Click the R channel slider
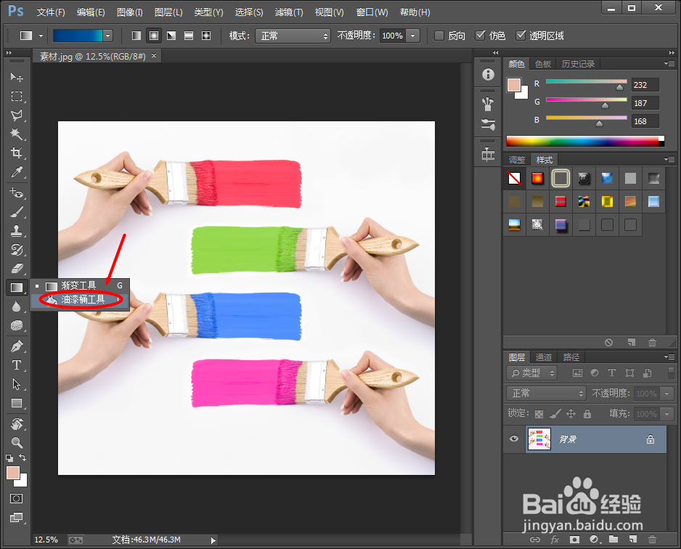 click(x=587, y=81)
